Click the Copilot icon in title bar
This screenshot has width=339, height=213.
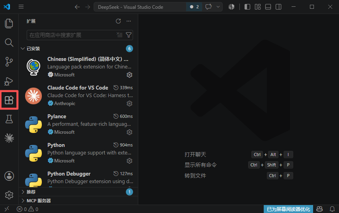click(x=231, y=7)
